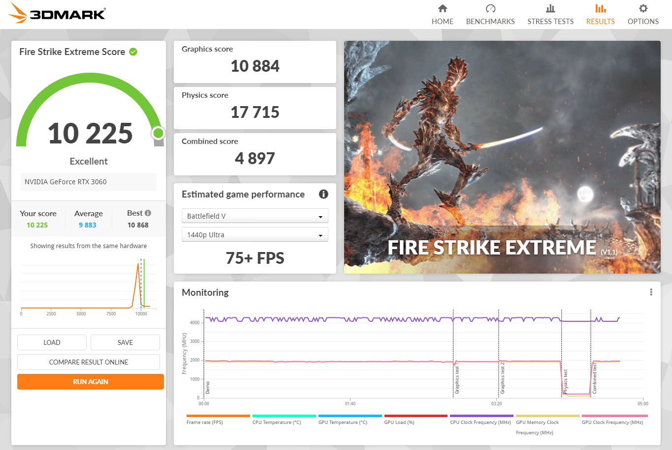Click Your score value 10 225 in green

tap(37, 225)
